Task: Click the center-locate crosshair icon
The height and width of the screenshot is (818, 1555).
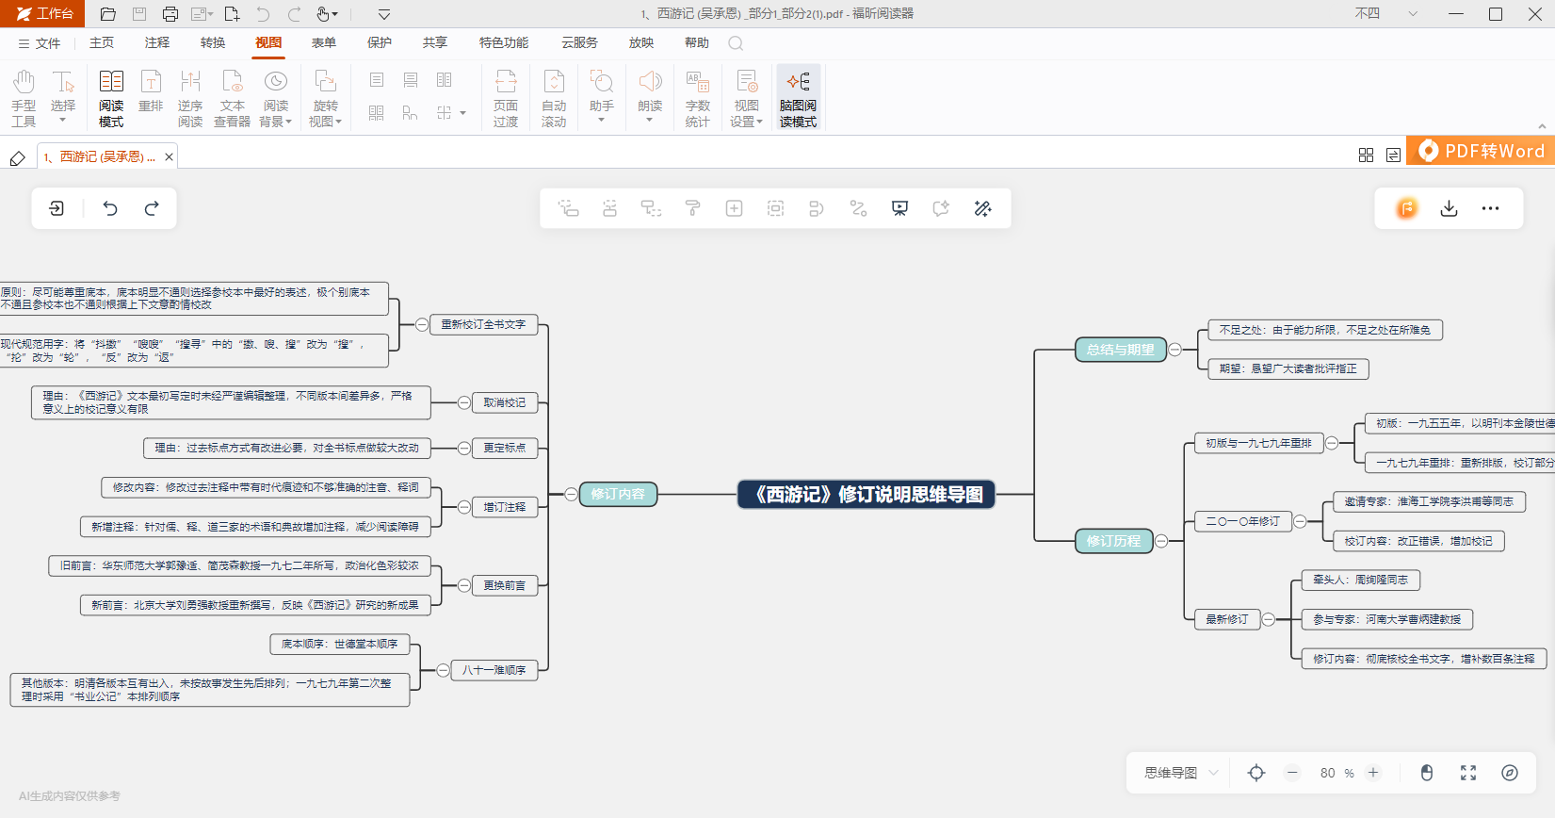Action: tap(1255, 773)
